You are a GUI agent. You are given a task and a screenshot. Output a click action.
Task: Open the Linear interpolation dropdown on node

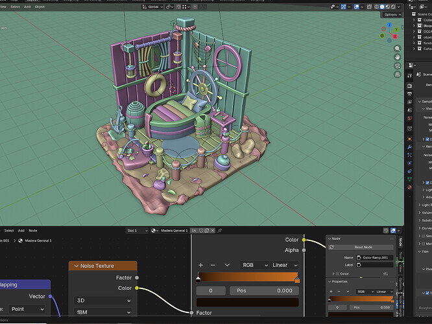pyautogui.click(x=284, y=265)
